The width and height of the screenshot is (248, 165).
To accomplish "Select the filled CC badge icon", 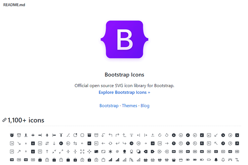I will point(216,151).
